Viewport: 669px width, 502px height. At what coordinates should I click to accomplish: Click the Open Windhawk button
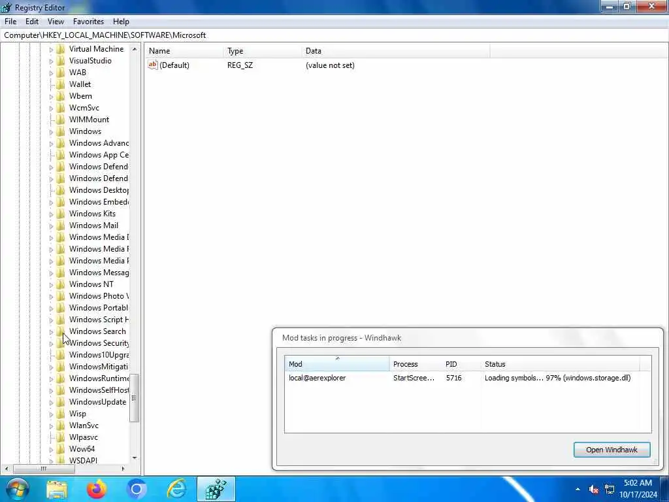click(x=612, y=450)
